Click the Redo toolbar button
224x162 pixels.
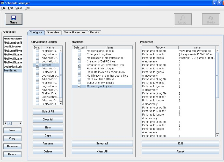(x=211, y=19)
